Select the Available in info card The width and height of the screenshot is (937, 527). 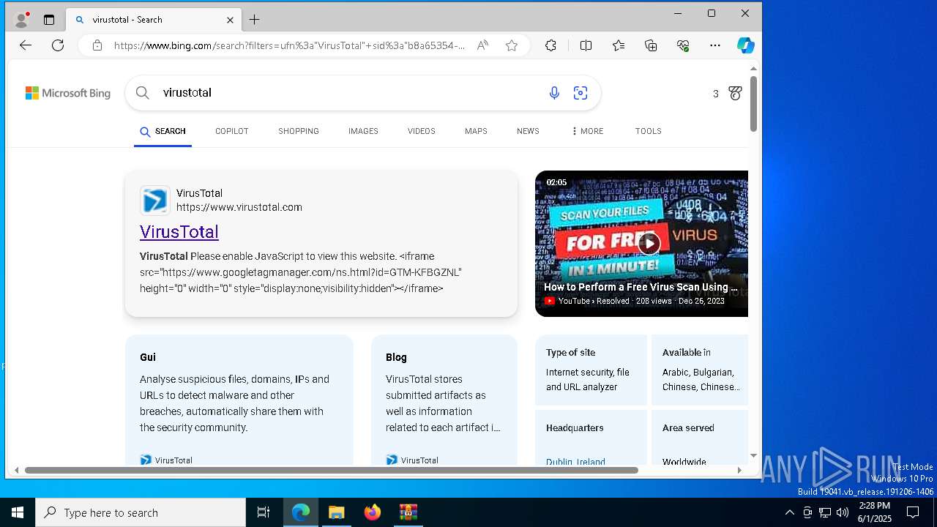click(700, 370)
